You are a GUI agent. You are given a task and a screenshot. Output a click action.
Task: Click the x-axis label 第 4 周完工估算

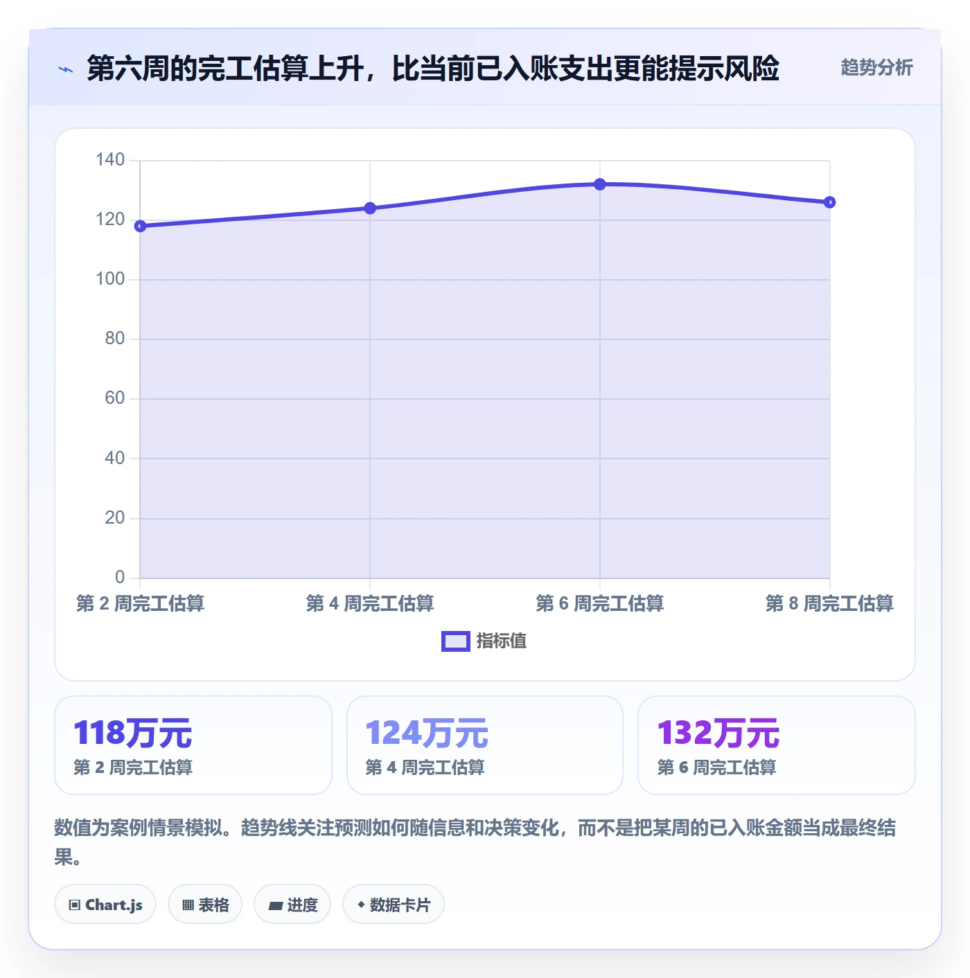(x=370, y=603)
